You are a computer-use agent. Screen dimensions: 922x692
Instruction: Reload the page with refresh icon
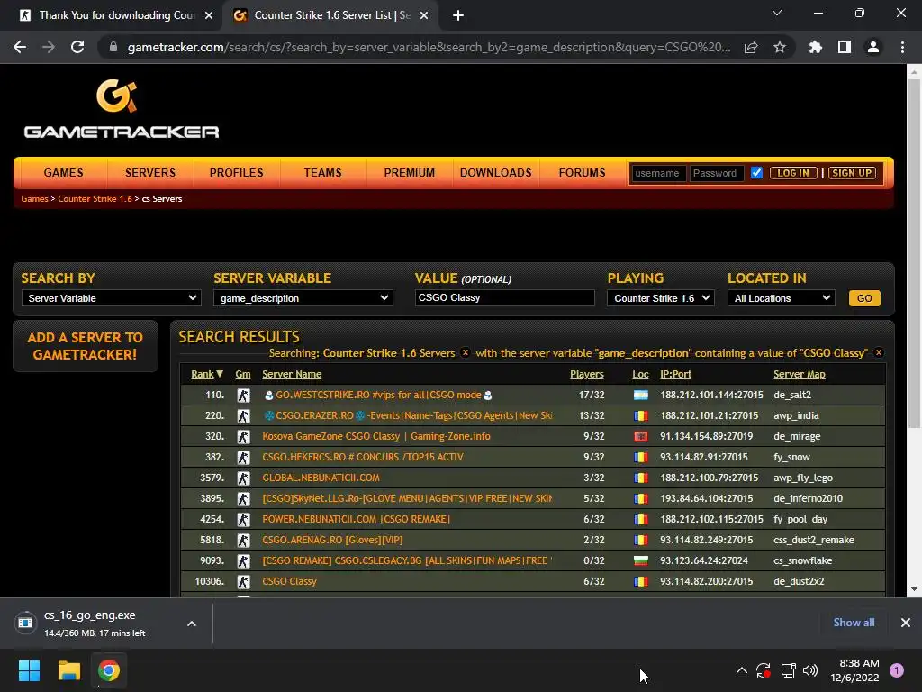pyautogui.click(x=77, y=47)
